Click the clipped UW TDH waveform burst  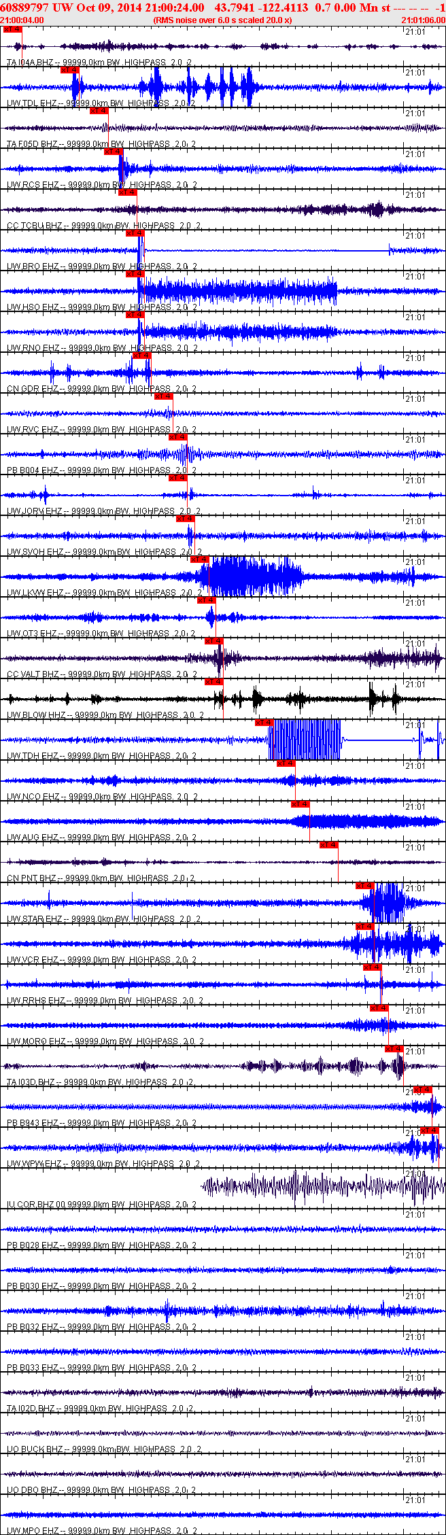coord(304,740)
